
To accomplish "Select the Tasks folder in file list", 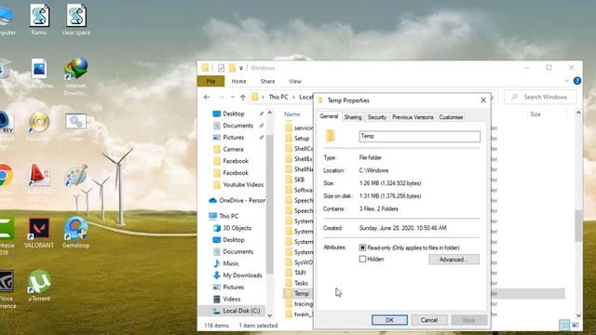I will pos(297,283).
